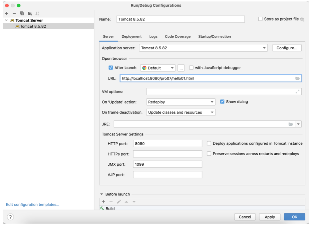The width and height of the screenshot is (311, 225).
Task: Collapse Tomcat Server tree node chevron
Action: point(6,20)
